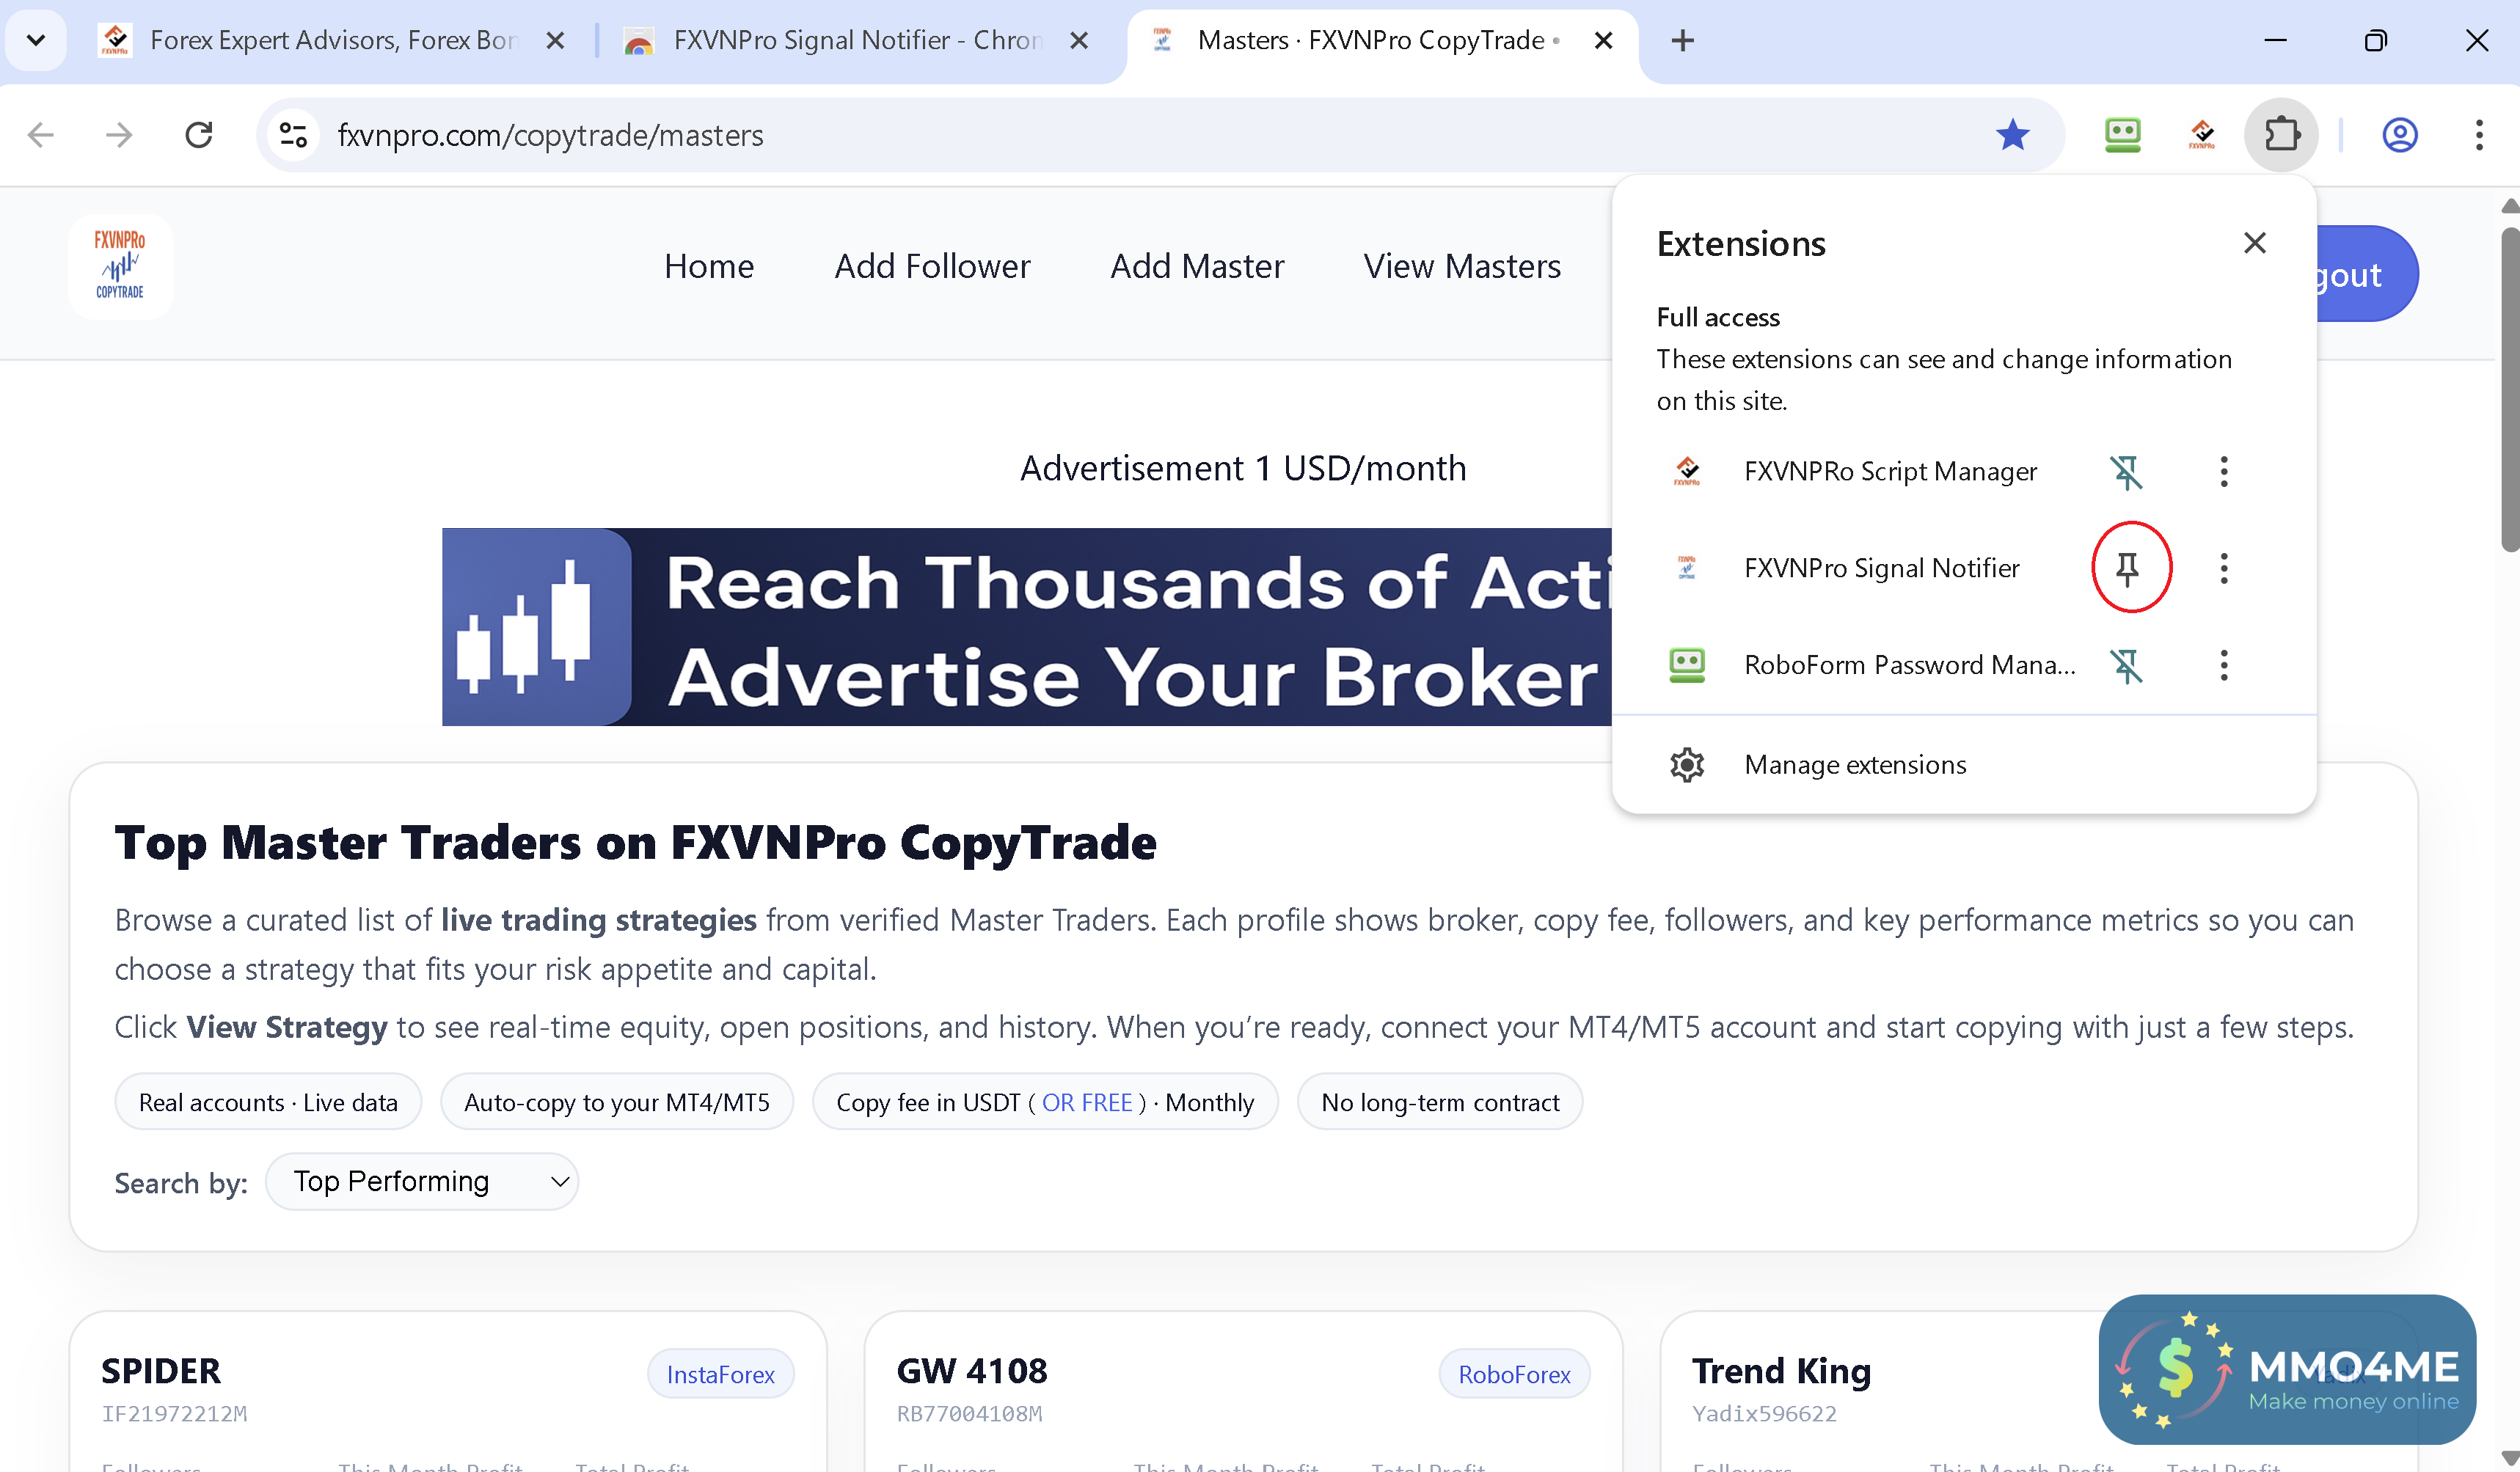Screen dimensions: 2520x1472
Task: Click the FXVNPRo Script Manager toolbar icon
Action: [x=2201, y=135]
